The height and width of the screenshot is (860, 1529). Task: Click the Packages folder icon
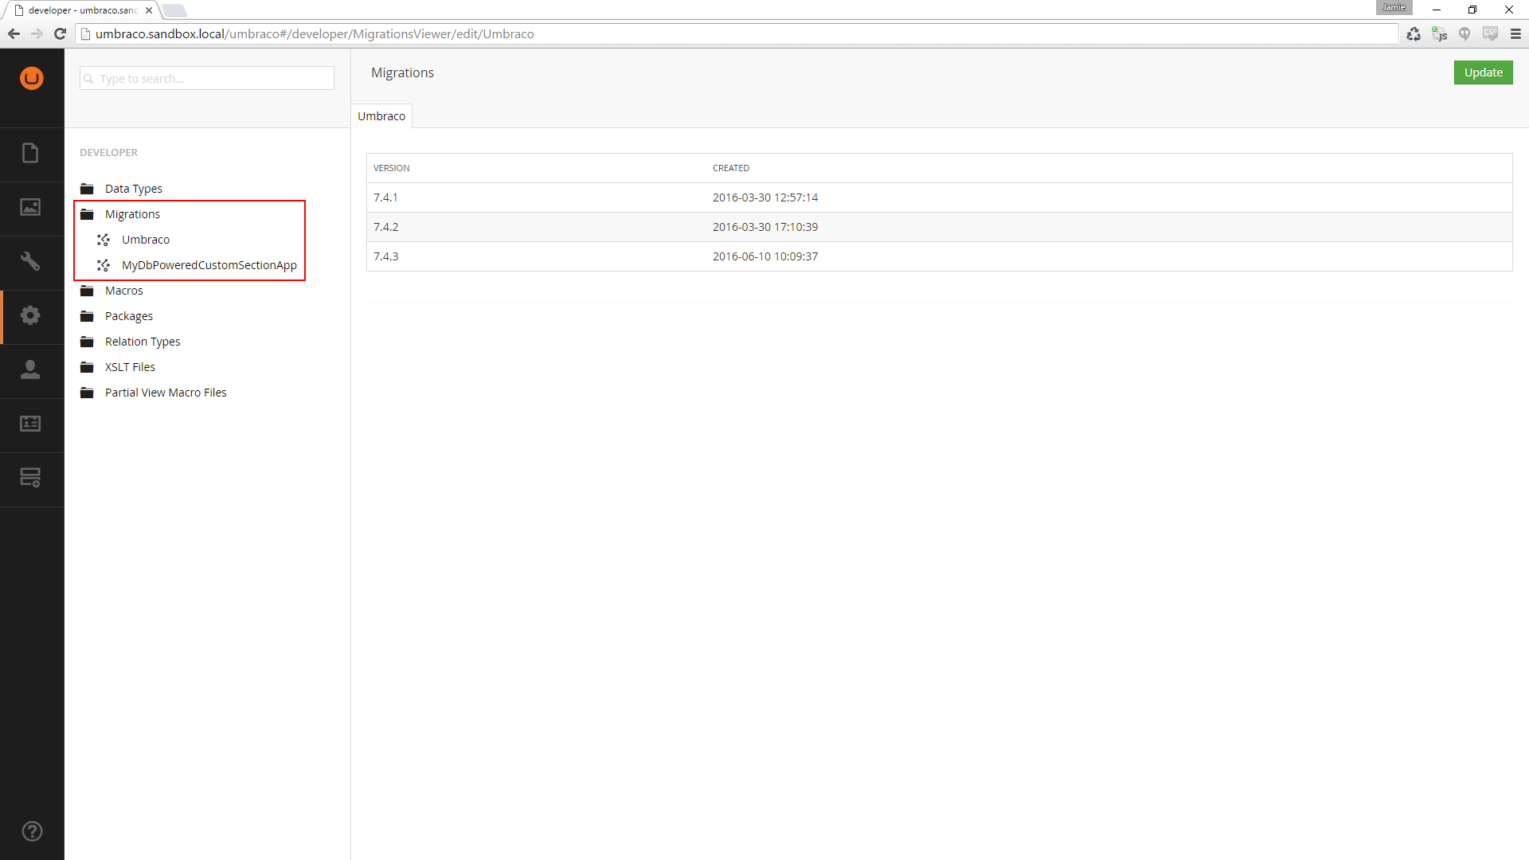(x=88, y=316)
